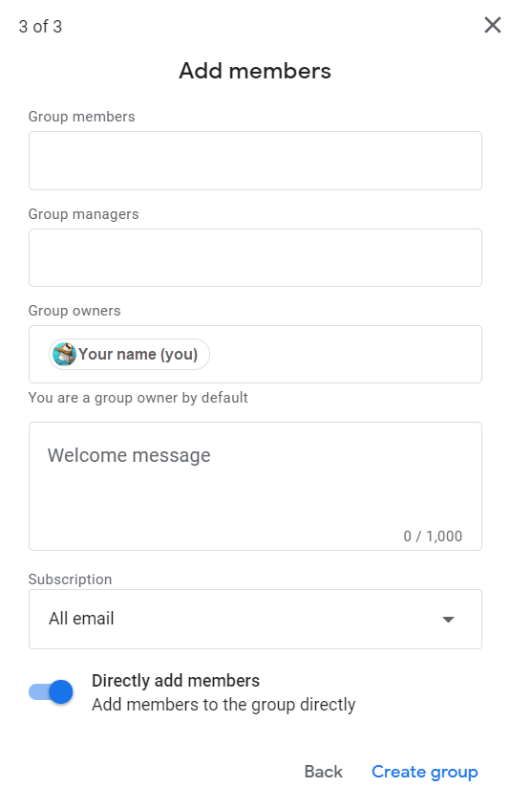Click into the Welcome message text area
This screenshot has width=510, height=787.
pos(255,486)
